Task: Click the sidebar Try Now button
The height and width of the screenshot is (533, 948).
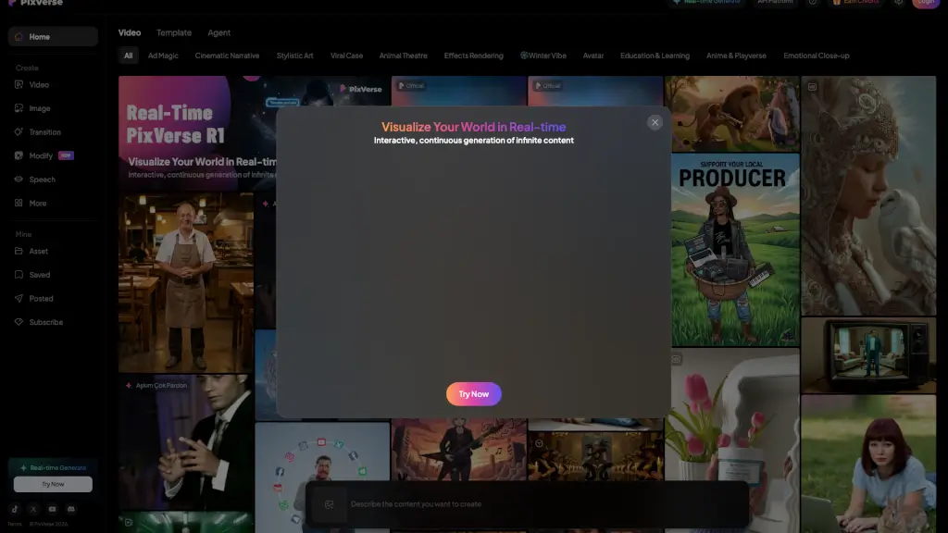Action: tap(53, 484)
